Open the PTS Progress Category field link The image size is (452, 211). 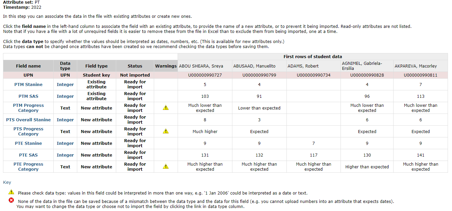click(x=28, y=131)
